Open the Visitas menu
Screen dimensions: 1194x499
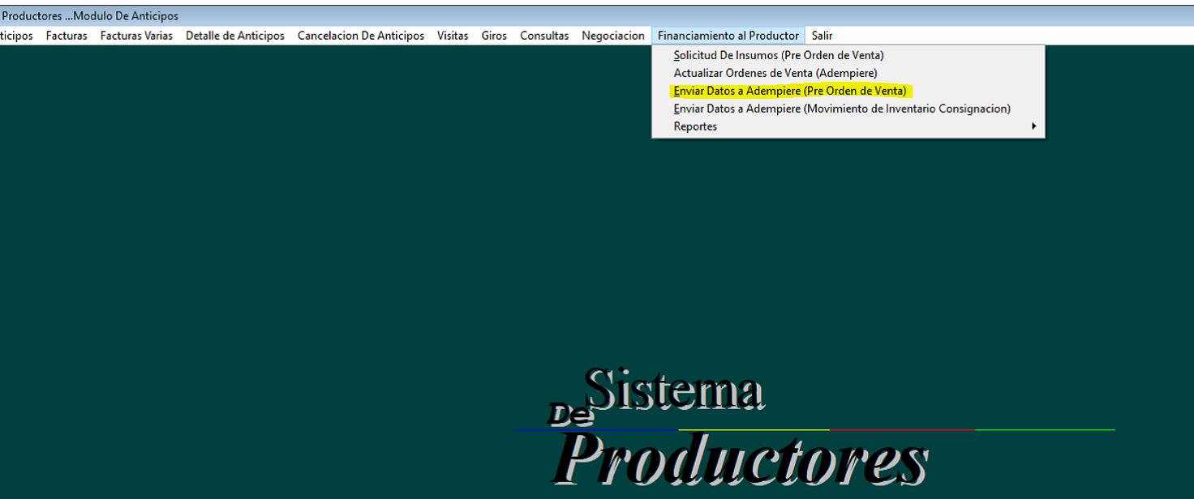[x=453, y=36]
